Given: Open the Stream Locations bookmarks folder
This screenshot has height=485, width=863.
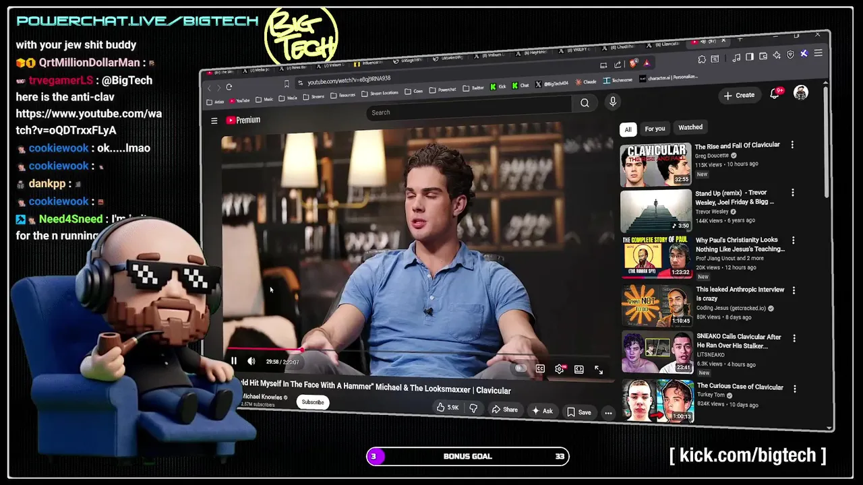Looking at the screenshot, I should pyautogui.click(x=380, y=93).
